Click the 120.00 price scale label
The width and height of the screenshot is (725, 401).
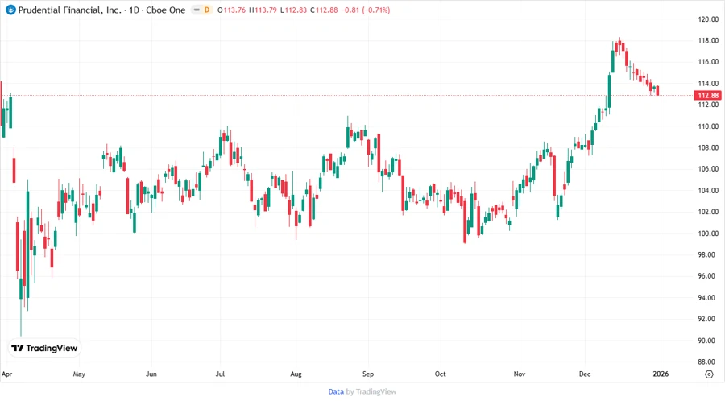point(708,19)
